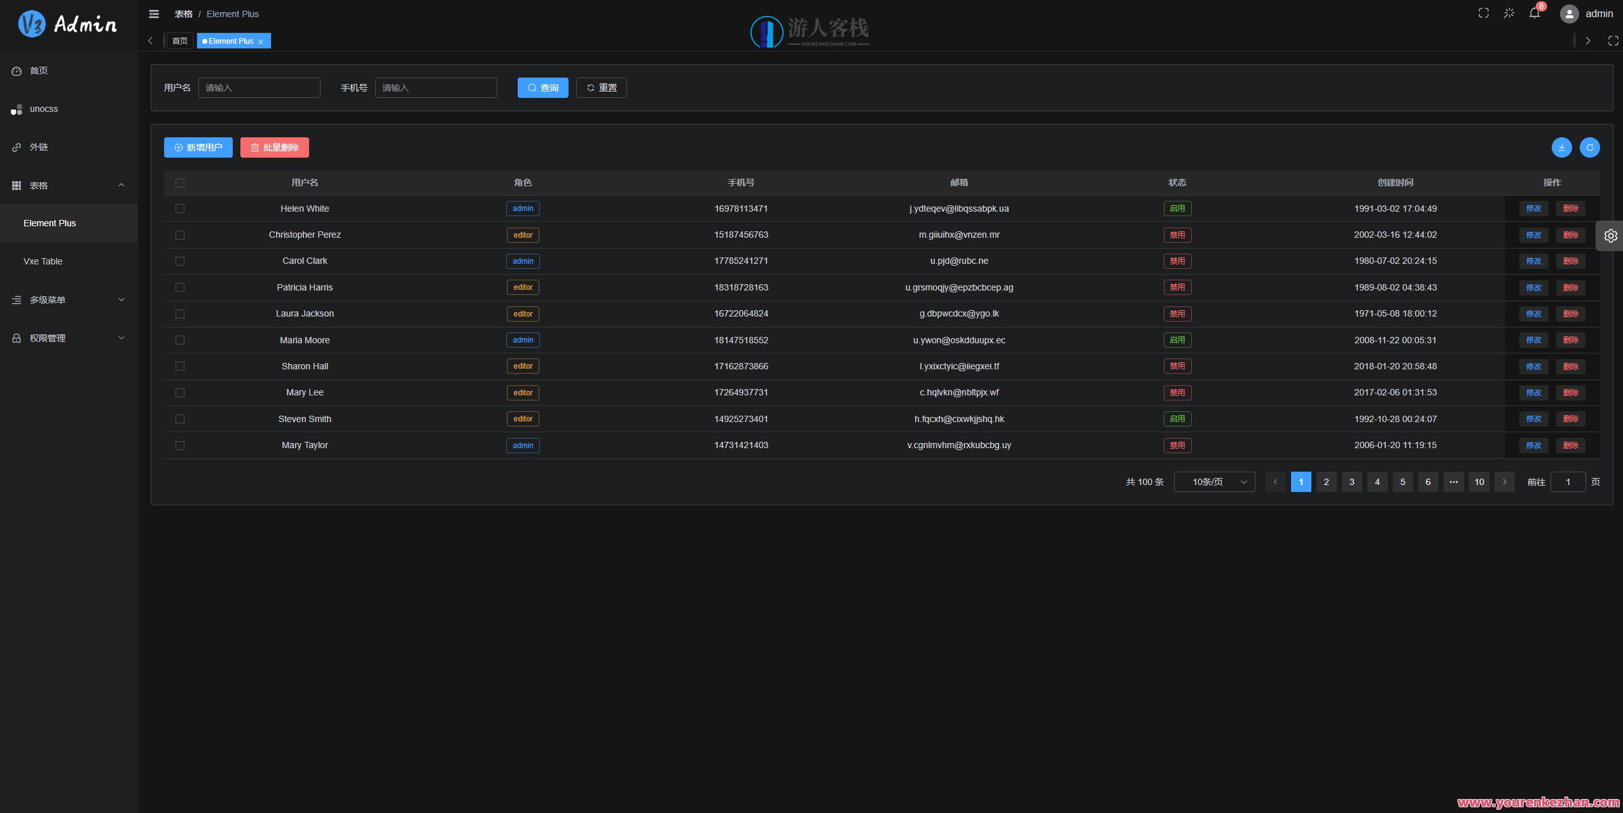This screenshot has height=813, width=1623.
Task: Select Vxe Table in the sidebar
Action: pyautogui.click(x=43, y=261)
